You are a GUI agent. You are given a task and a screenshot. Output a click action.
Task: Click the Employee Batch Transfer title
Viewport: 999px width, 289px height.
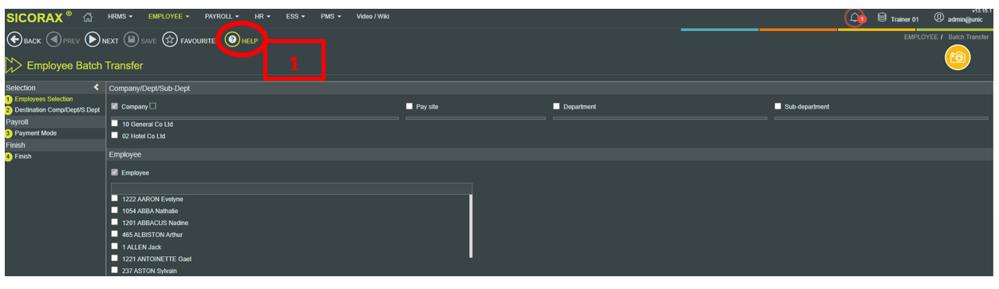pyautogui.click(x=85, y=65)
